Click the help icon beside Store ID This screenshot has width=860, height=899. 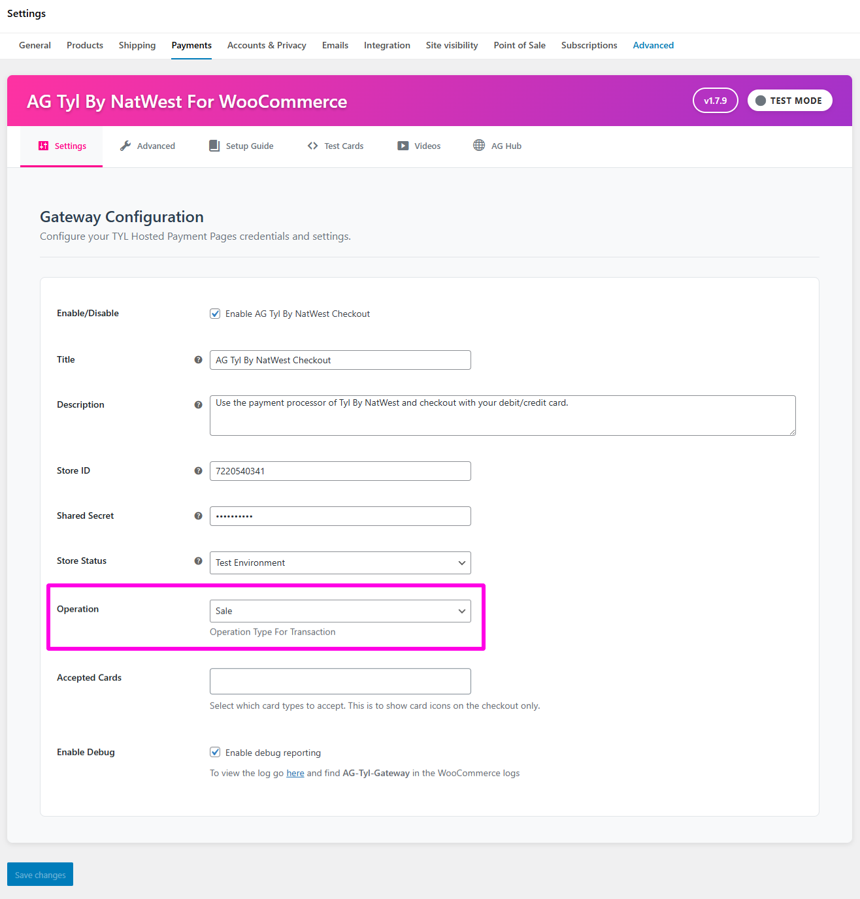point(198,471)
